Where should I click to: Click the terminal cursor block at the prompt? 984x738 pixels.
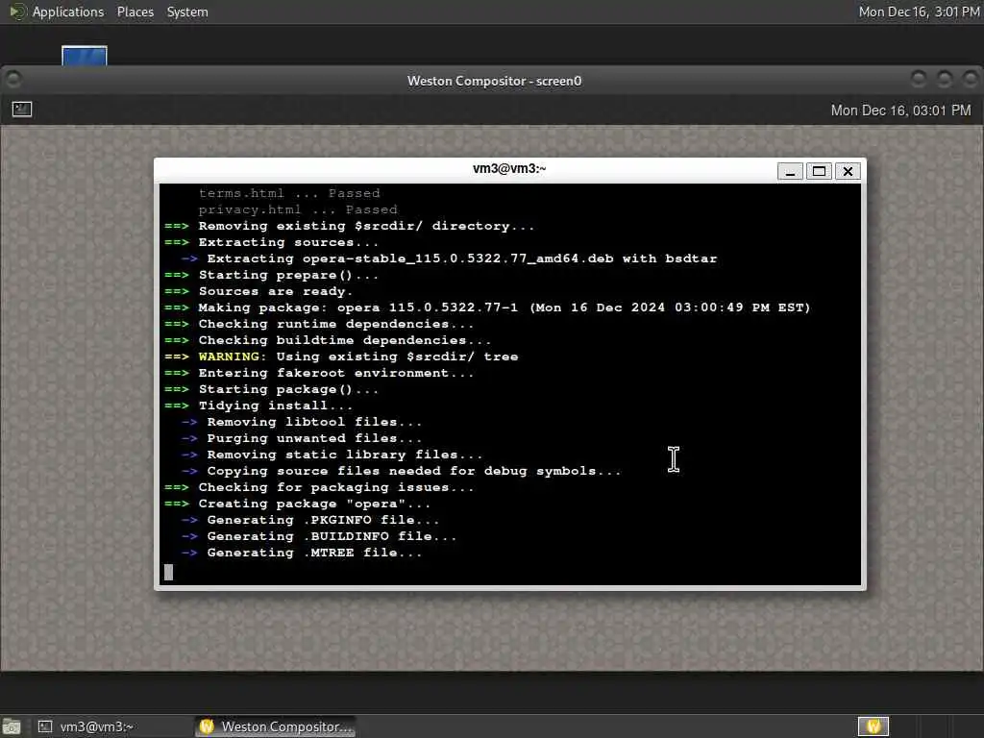[x=168, y=573]
